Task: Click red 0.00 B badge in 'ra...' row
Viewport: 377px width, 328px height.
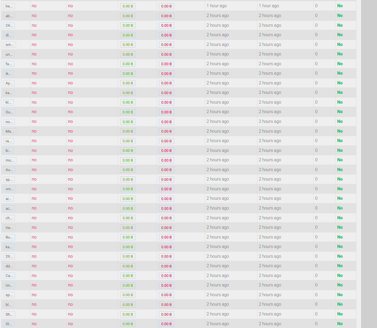Action: click(x=166, y=141)
